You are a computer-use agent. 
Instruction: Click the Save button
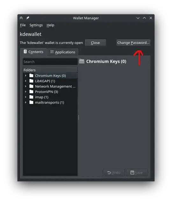coord(137,173)
